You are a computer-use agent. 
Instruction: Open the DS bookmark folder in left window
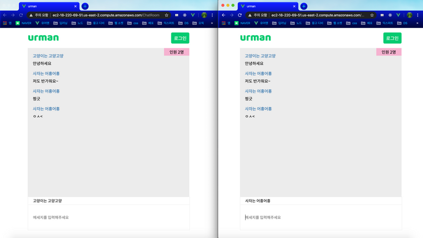click(x=183, y=23)
